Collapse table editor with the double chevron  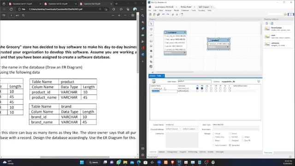tap(259, 81)
